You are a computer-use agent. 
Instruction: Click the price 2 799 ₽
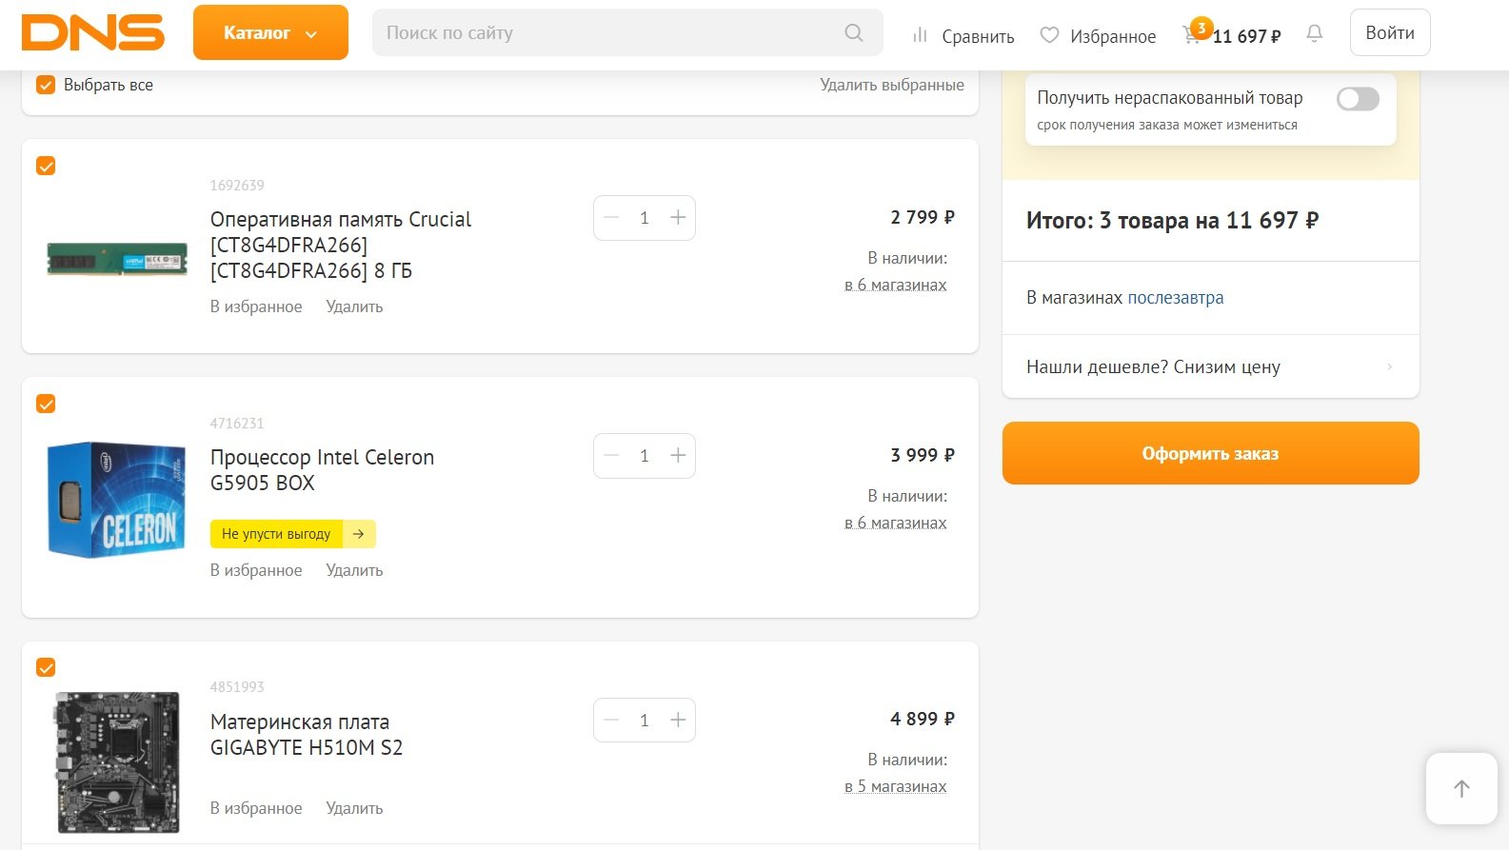(x=922, y=217)
